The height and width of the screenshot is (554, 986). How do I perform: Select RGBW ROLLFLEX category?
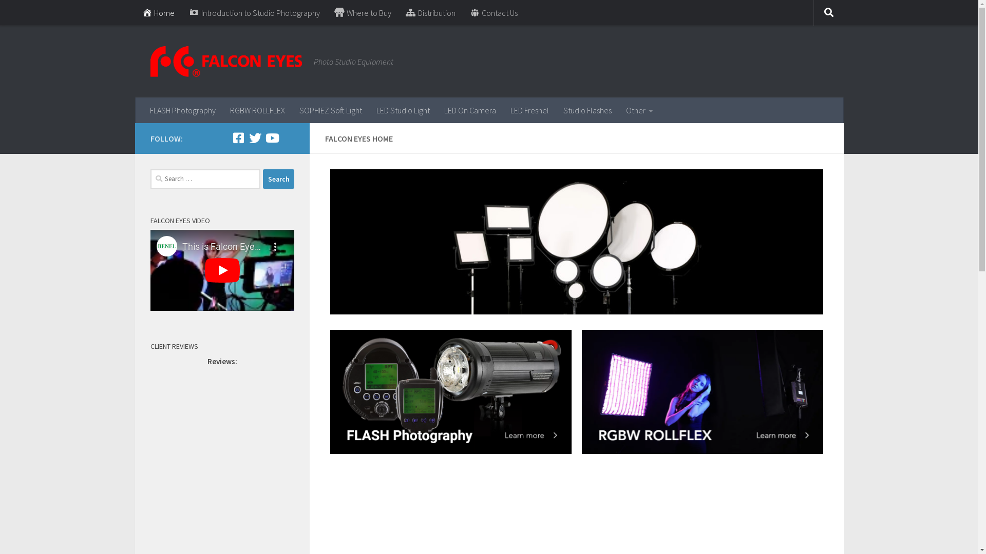(x=257, y=110)
